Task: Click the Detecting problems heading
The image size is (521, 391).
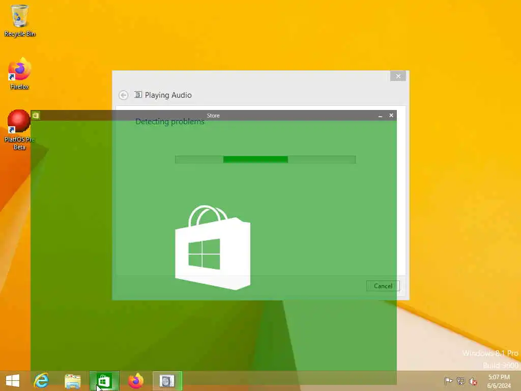Action: coord(170,122)
